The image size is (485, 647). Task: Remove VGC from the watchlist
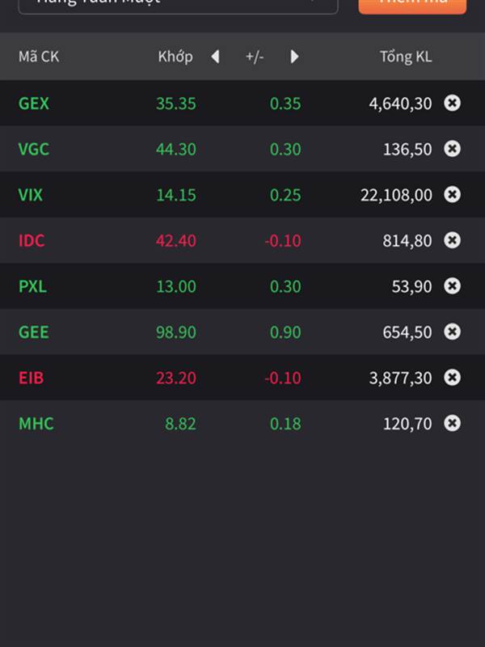coord(452,149)
